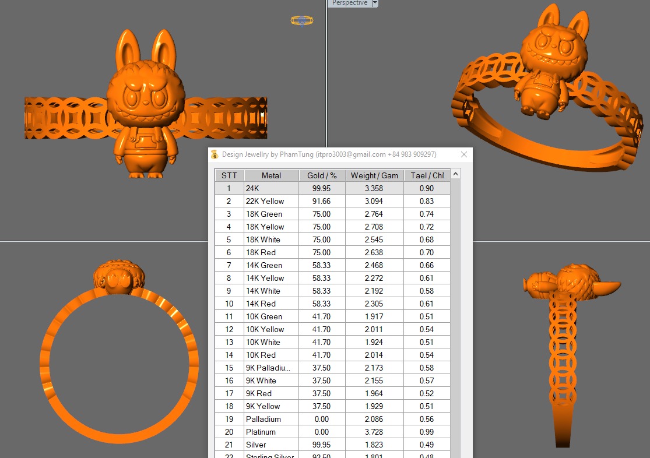The image size is (650, 458).
Task: Select the Platinum row
Action: [x=332, y=432]
